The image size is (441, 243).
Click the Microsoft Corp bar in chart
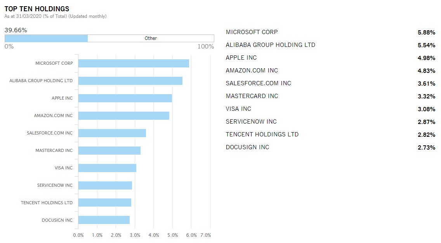coord(134,63)
